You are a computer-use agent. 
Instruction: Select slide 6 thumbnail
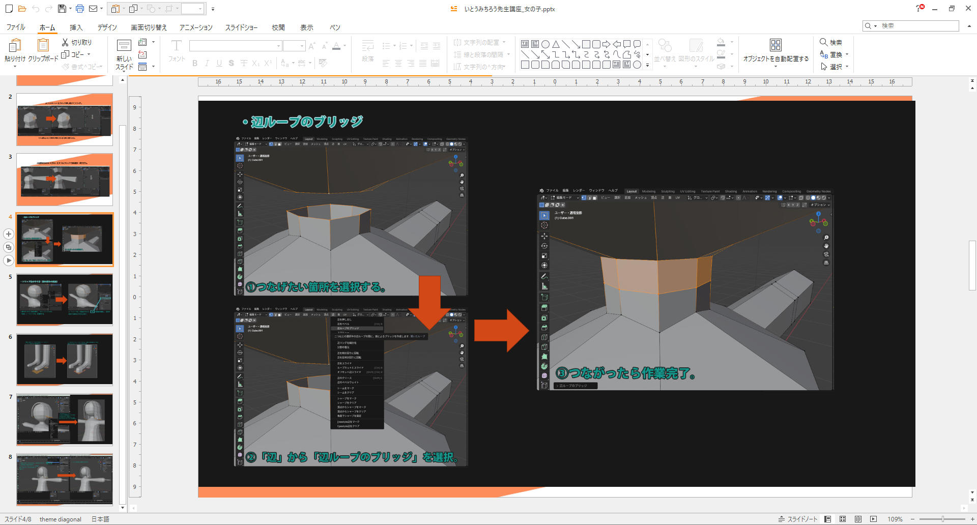(65, 360)
